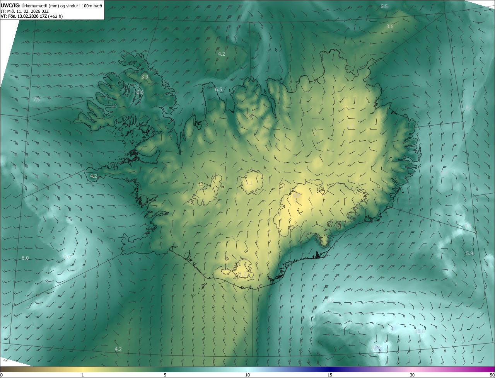495x378 pixels.
Task: Click the '6.0' value on the map
Action: [25, 258]
